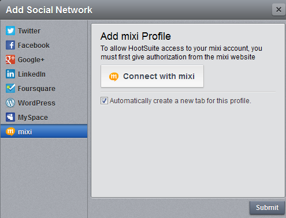The width and height of the screenshot is (286, 218).
Task: Click the Facebook logo icon
Action: click(10, 45)
